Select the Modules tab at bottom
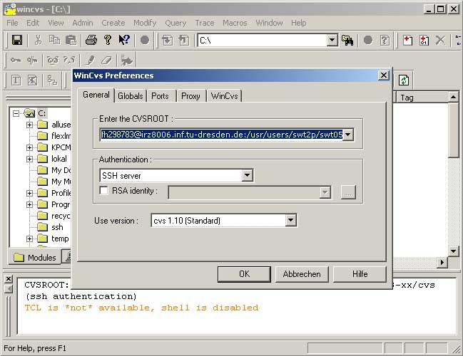 35,258
